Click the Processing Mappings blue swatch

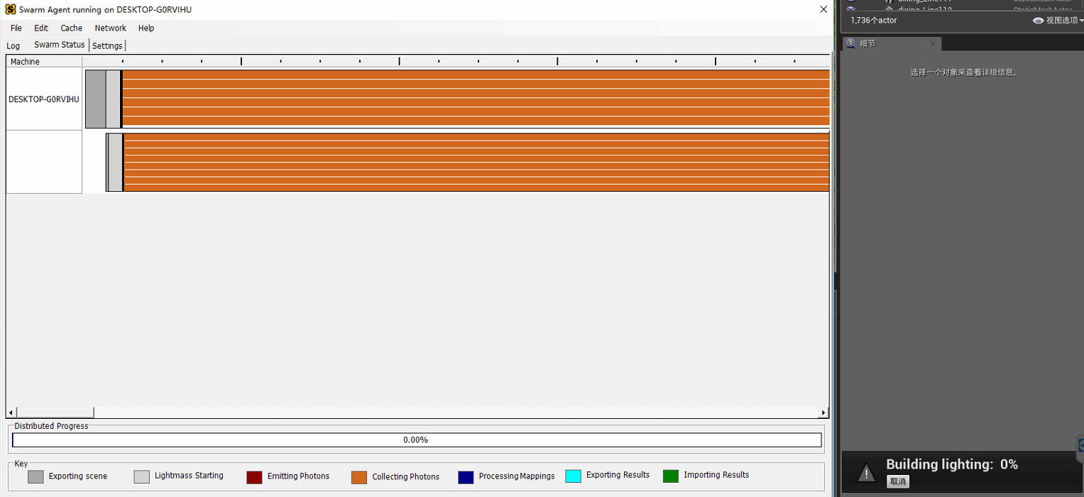[466, 477]
